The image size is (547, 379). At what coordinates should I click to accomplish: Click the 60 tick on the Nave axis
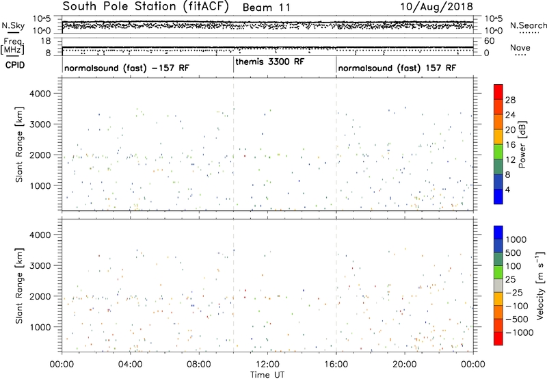click(x=489, y=41)
